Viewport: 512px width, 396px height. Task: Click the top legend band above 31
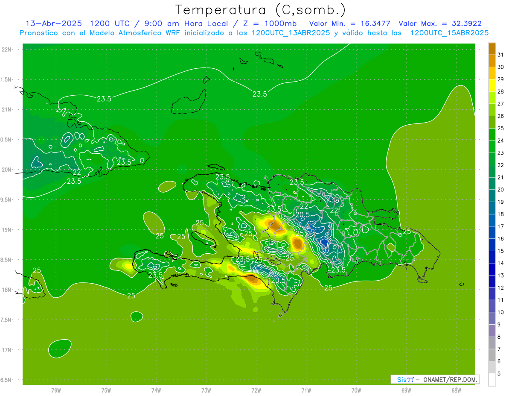[492, 49]
